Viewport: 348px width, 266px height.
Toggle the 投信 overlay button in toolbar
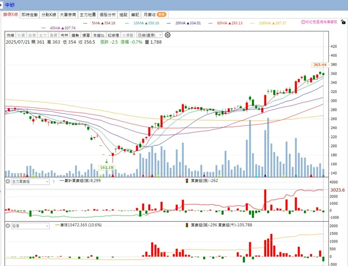click(x=32, y=35)
